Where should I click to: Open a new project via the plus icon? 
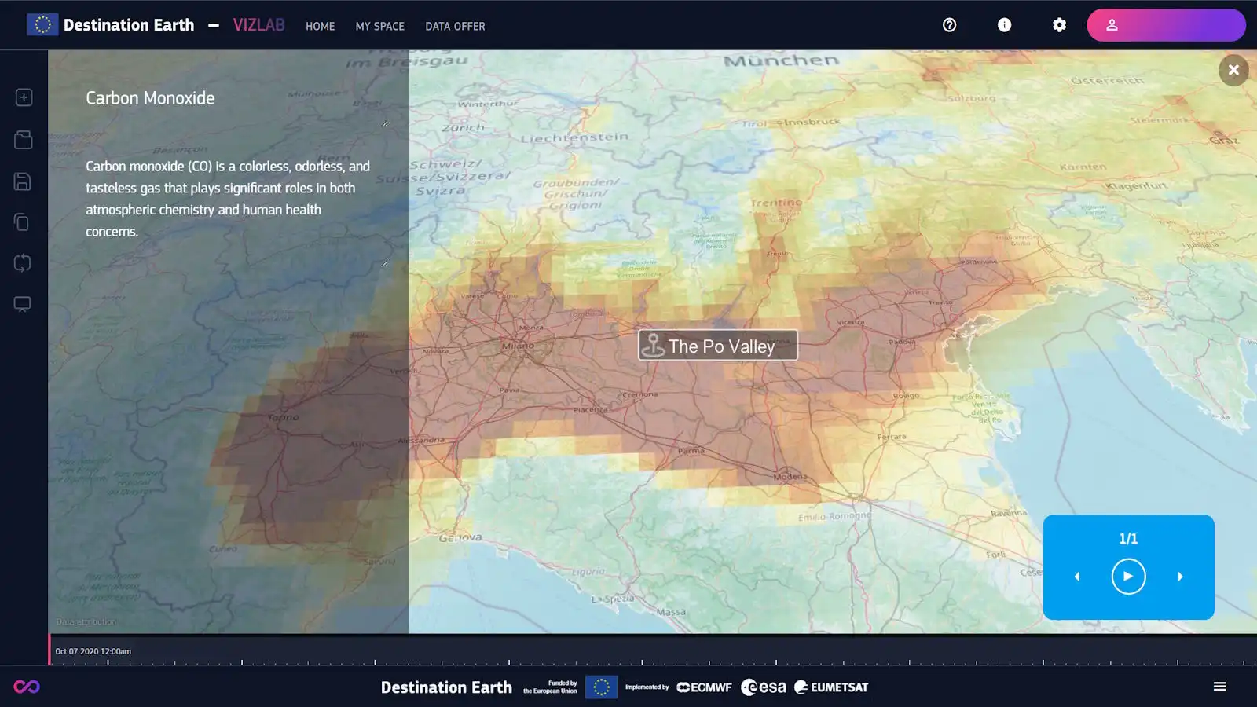23,97
